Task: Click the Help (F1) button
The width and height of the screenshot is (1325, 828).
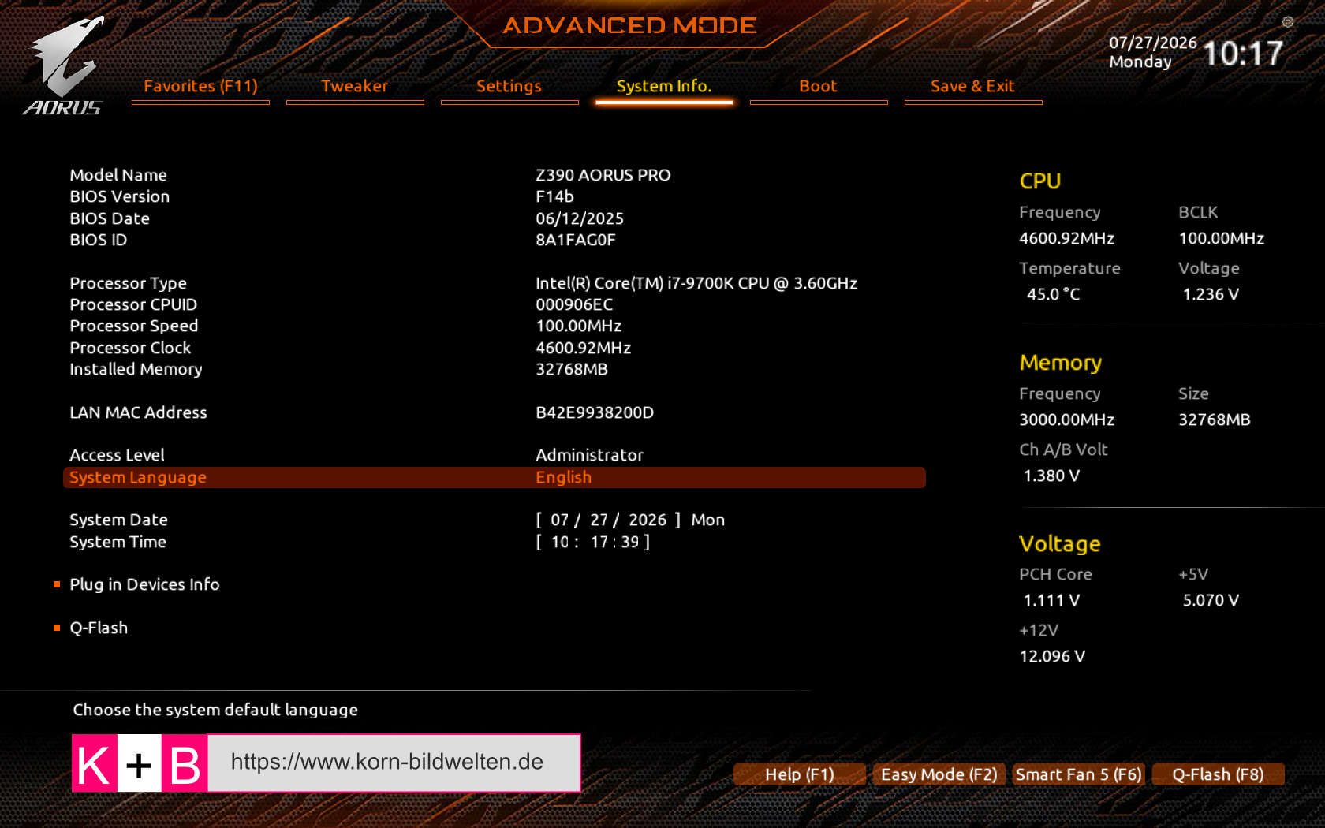Action: tap(800, 774)
